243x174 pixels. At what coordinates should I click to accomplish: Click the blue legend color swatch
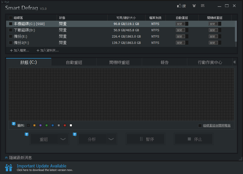(53, 125)
